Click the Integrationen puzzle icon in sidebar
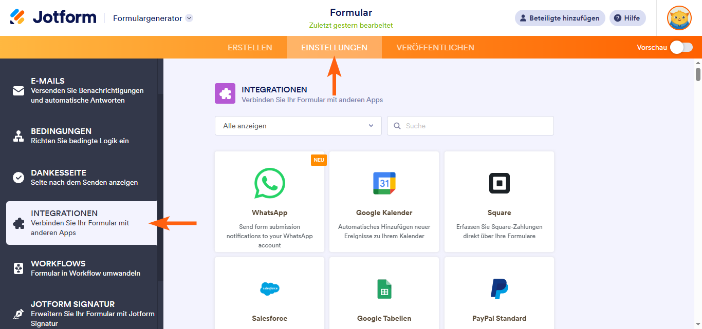This screenshot has width=702, height=329. 19,223
